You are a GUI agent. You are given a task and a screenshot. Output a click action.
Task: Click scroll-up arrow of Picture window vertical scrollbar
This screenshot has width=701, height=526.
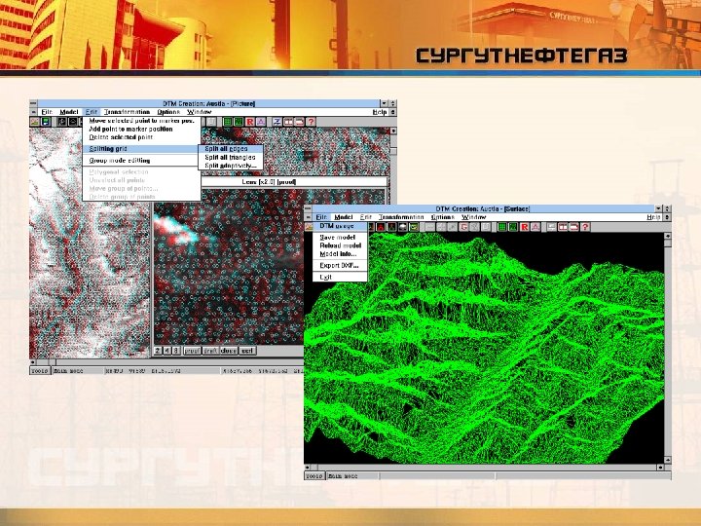(x=393, y=131)
